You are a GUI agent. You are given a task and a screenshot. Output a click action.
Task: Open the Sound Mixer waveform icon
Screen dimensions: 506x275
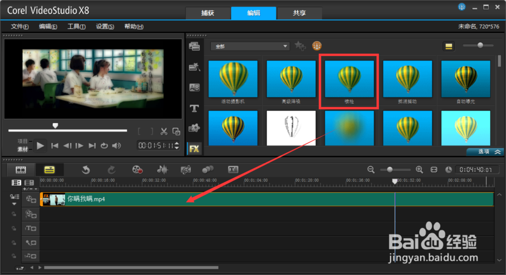pos(162,169)
